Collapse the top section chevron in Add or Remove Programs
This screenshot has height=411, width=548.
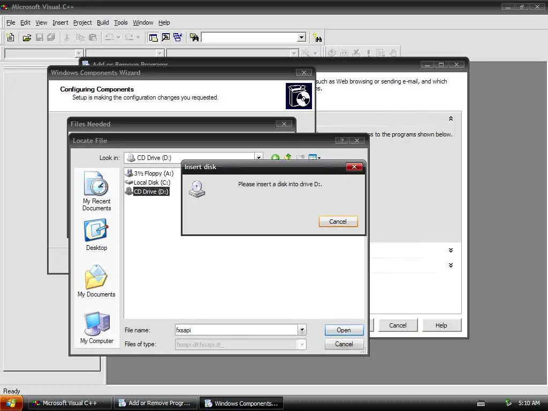(x=451, y=119)
